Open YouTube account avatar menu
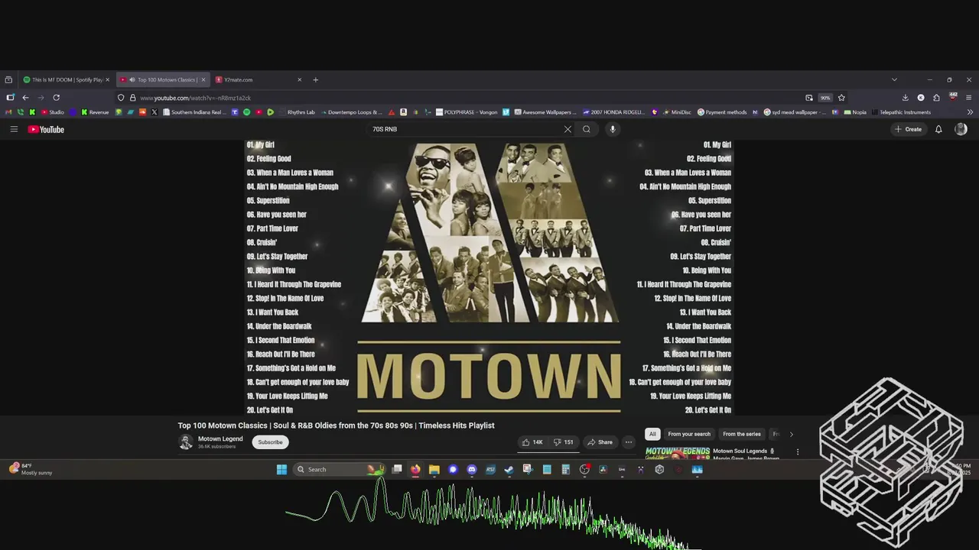 pyautogui.click(x=961, y=129)
